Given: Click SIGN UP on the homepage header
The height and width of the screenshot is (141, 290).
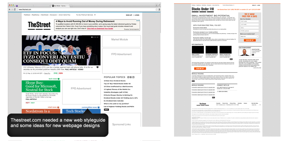Looking at the screenshot, I should click(x=129, y=15).
